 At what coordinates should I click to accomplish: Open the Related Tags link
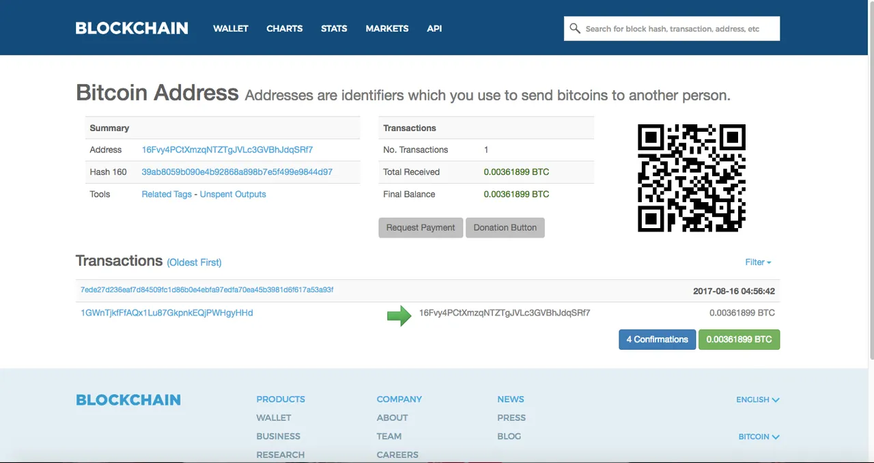click(x=167, y=195)
